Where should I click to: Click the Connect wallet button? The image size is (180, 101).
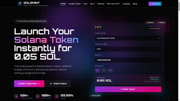[x=155, y=4]
